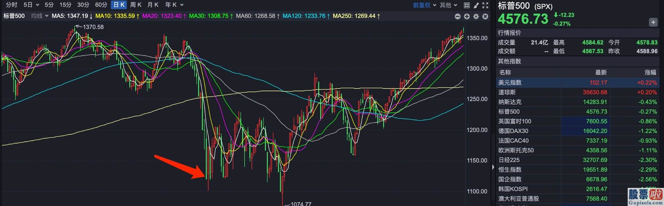Select the brush drawing tool
Viewport: 664px width, 206px height.
pyautogui.click(x=476, y=5)
